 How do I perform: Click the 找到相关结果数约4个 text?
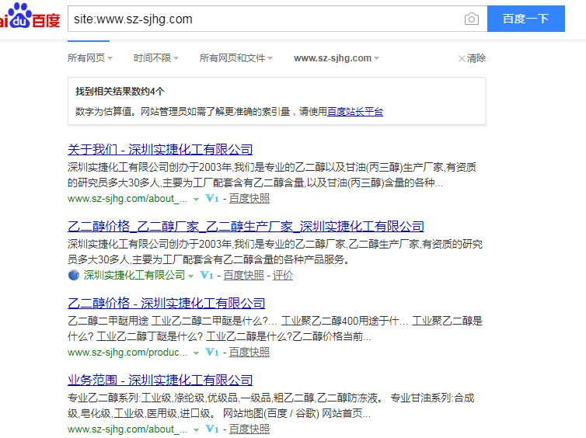point(120,92)
